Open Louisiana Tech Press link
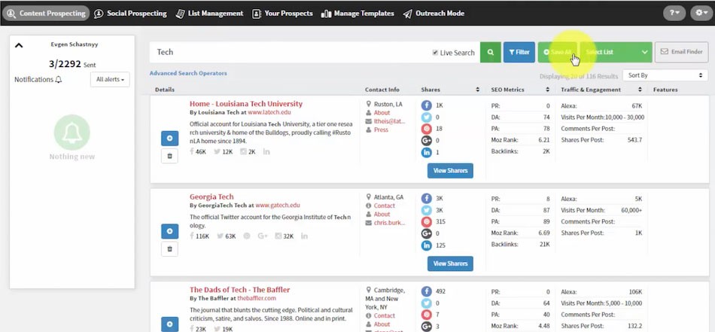This screenshot has height=332, width=715. (x=381, y=130)
